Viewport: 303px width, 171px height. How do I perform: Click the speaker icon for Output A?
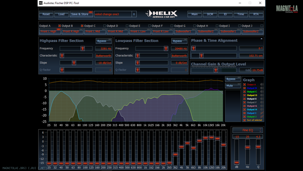tap(262, 84)
